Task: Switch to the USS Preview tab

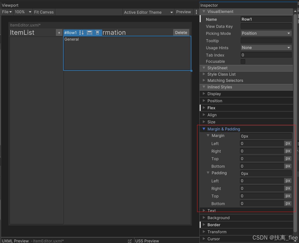Action: pyautogui.click(x=147, y=241)
